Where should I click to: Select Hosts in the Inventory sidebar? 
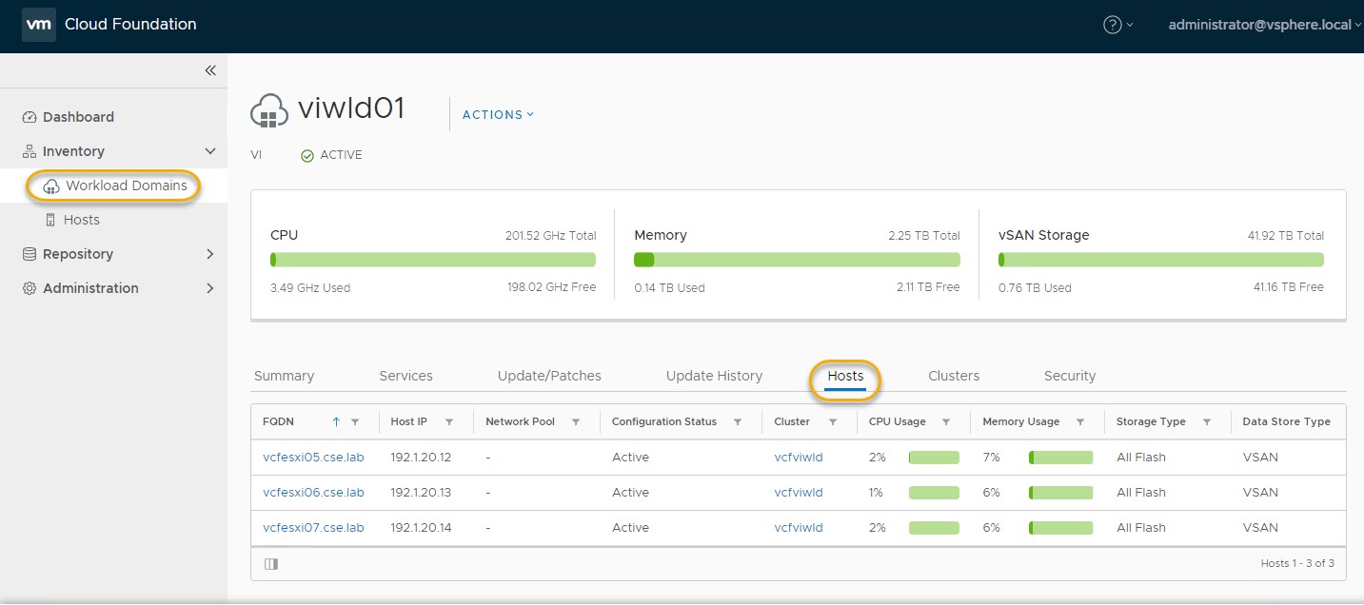(x=81, y=220)
